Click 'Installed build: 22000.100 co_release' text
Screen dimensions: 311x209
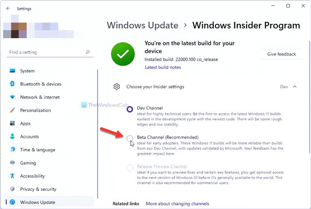pos(181,59)
